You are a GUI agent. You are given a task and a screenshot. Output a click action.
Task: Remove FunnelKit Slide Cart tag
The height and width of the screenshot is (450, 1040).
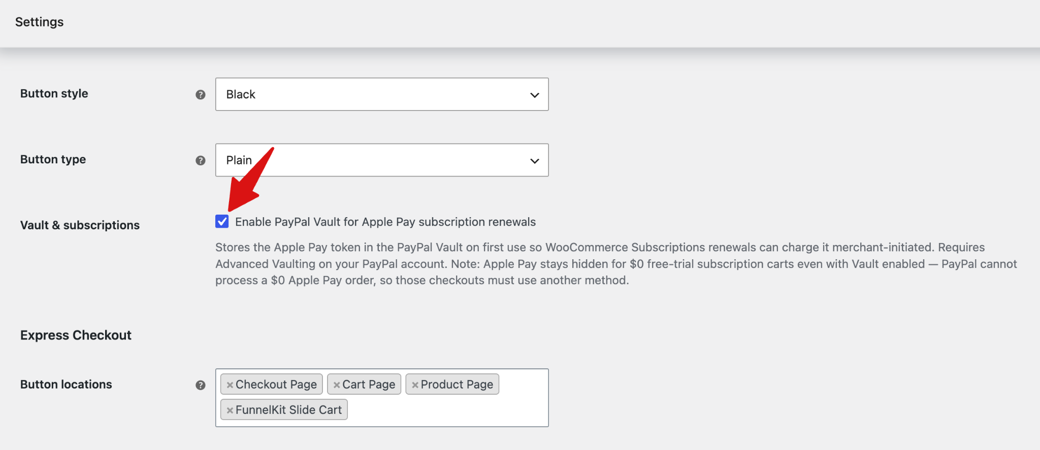click(230, 410)
